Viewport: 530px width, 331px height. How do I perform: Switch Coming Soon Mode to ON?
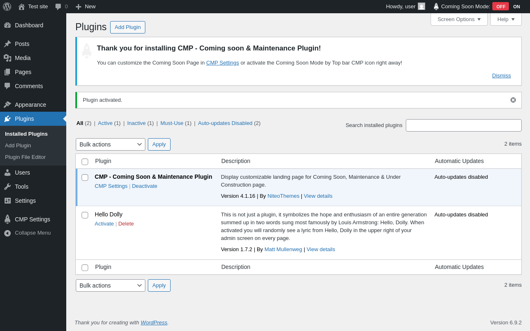coord(516,7)
